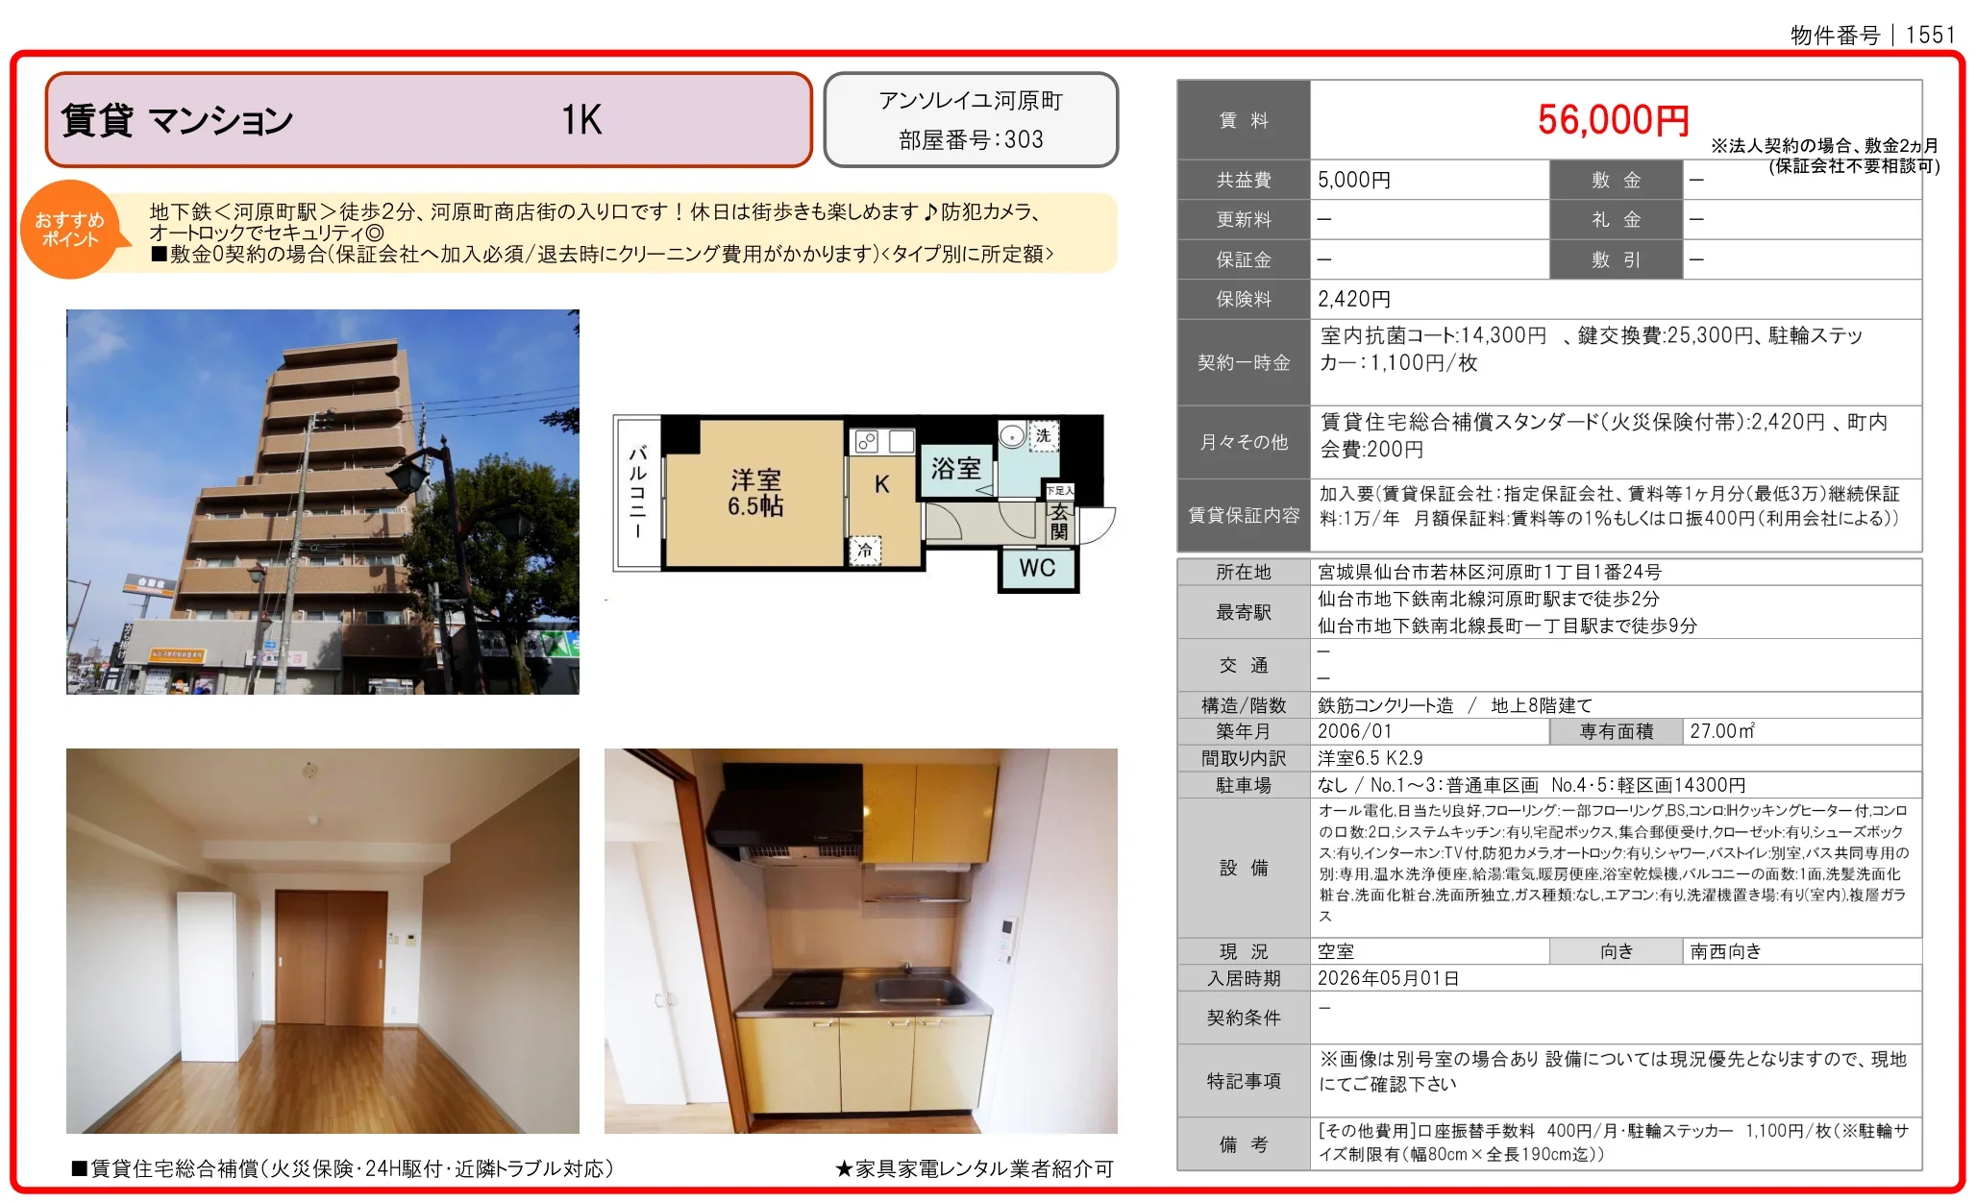Click 河原町駅まで徒歩2分 station line

[1488, 599]
